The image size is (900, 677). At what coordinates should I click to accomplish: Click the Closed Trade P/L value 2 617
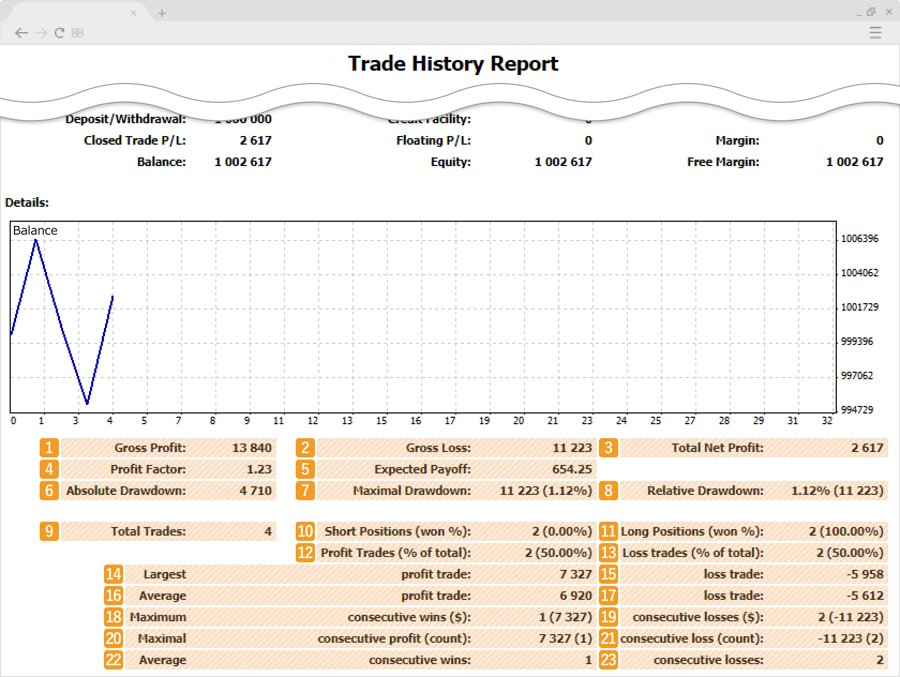(x=256, y=140)
